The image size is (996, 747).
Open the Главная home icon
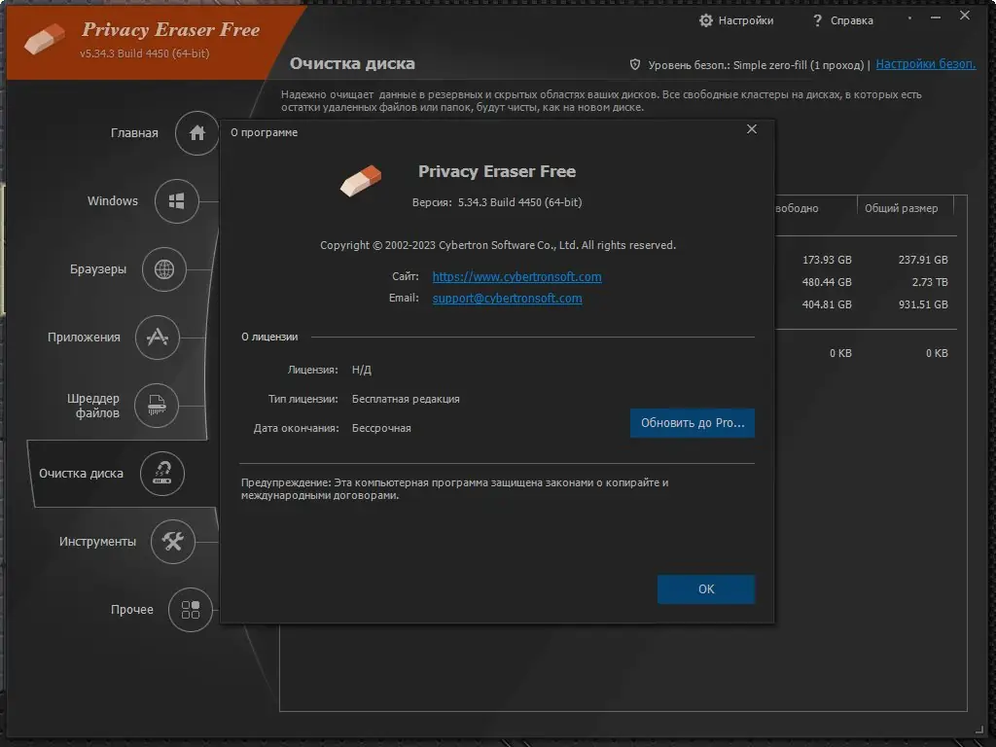(x=196, y=132)
